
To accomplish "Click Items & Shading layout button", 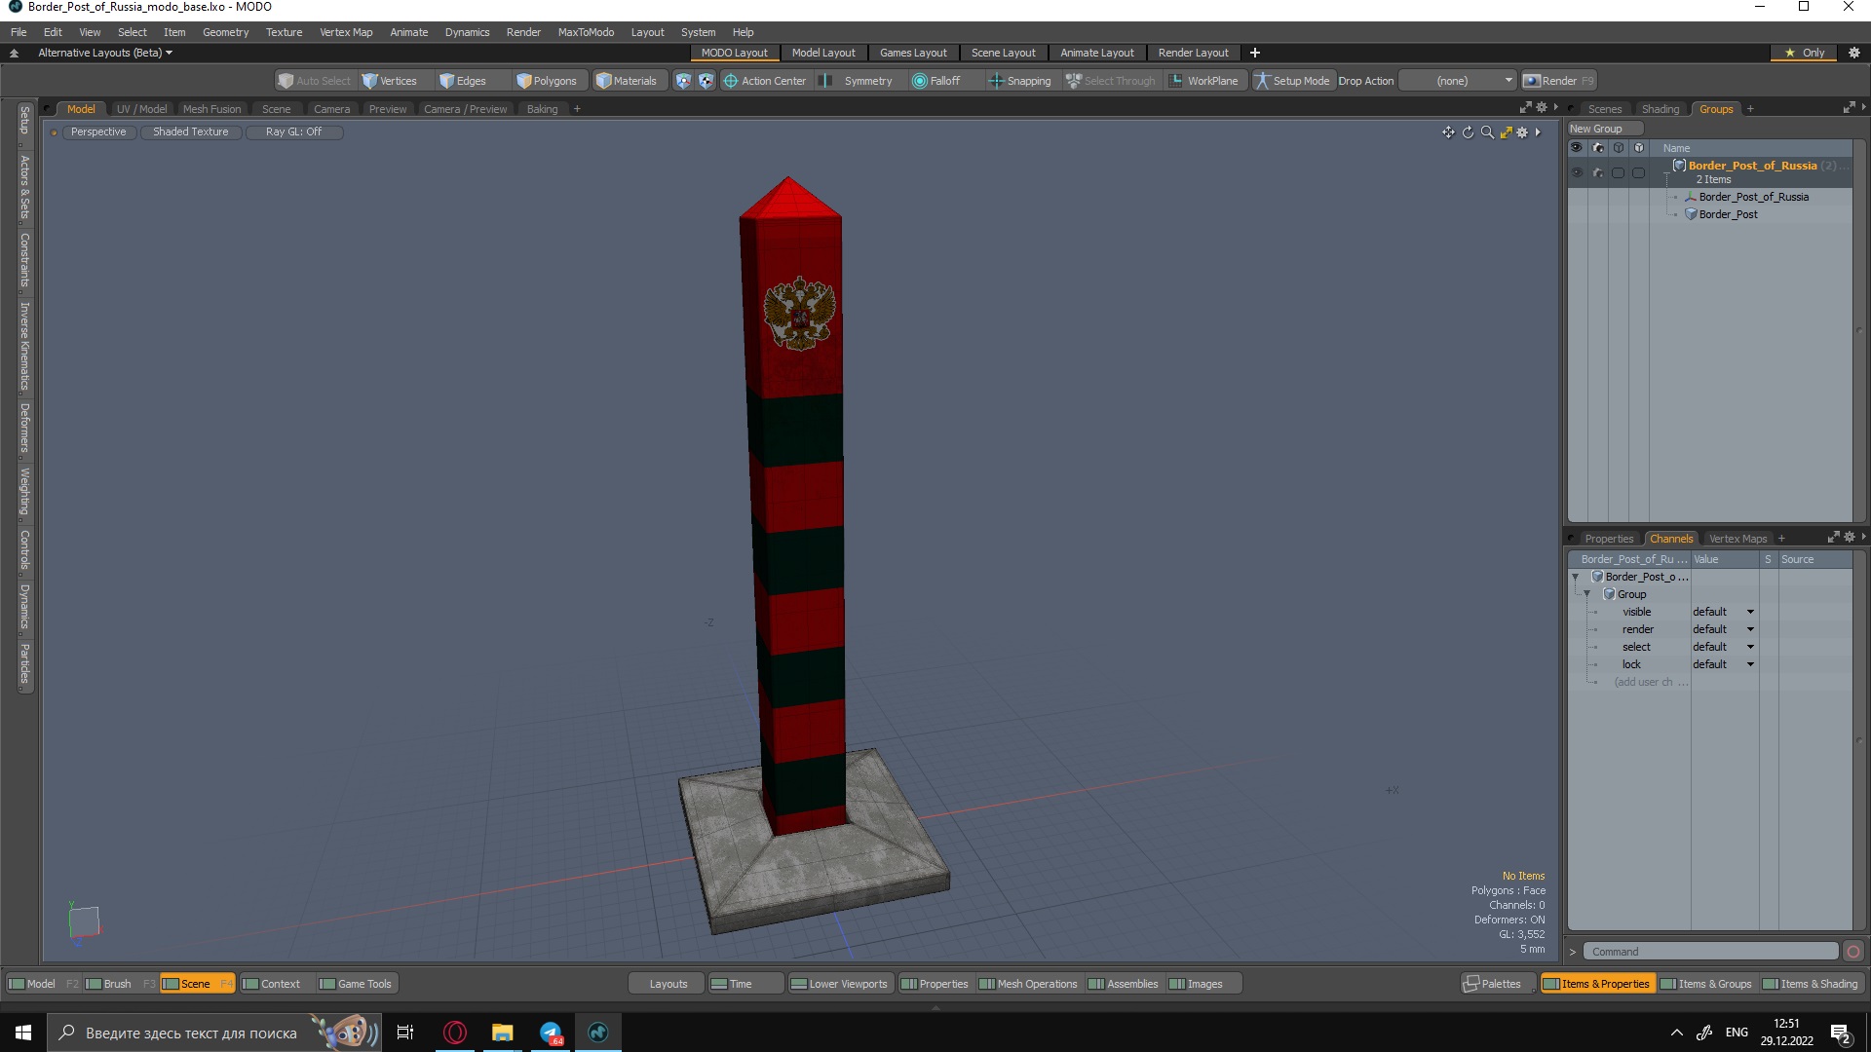I will coord(1811,984).
